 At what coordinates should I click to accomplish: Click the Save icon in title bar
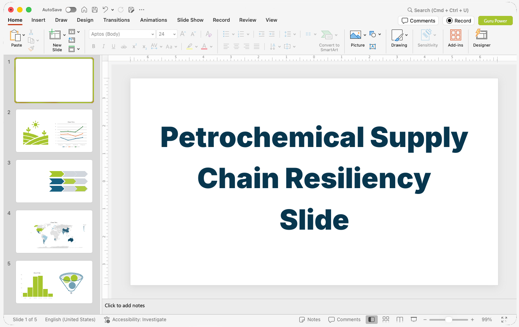point(95,10)
